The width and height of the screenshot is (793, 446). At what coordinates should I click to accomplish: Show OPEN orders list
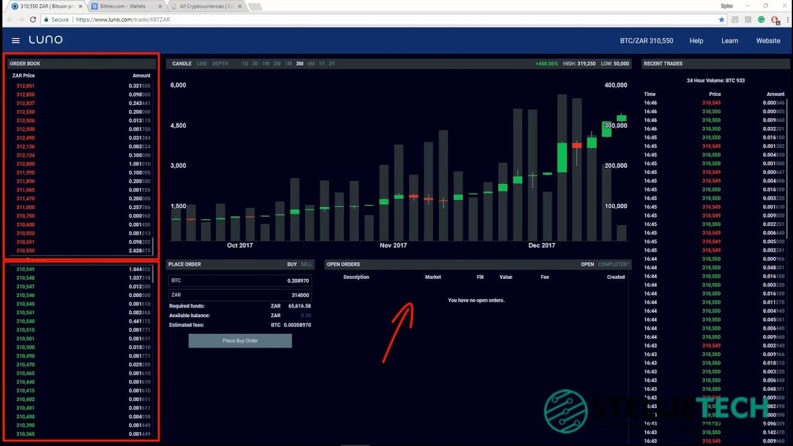point(587,265)
